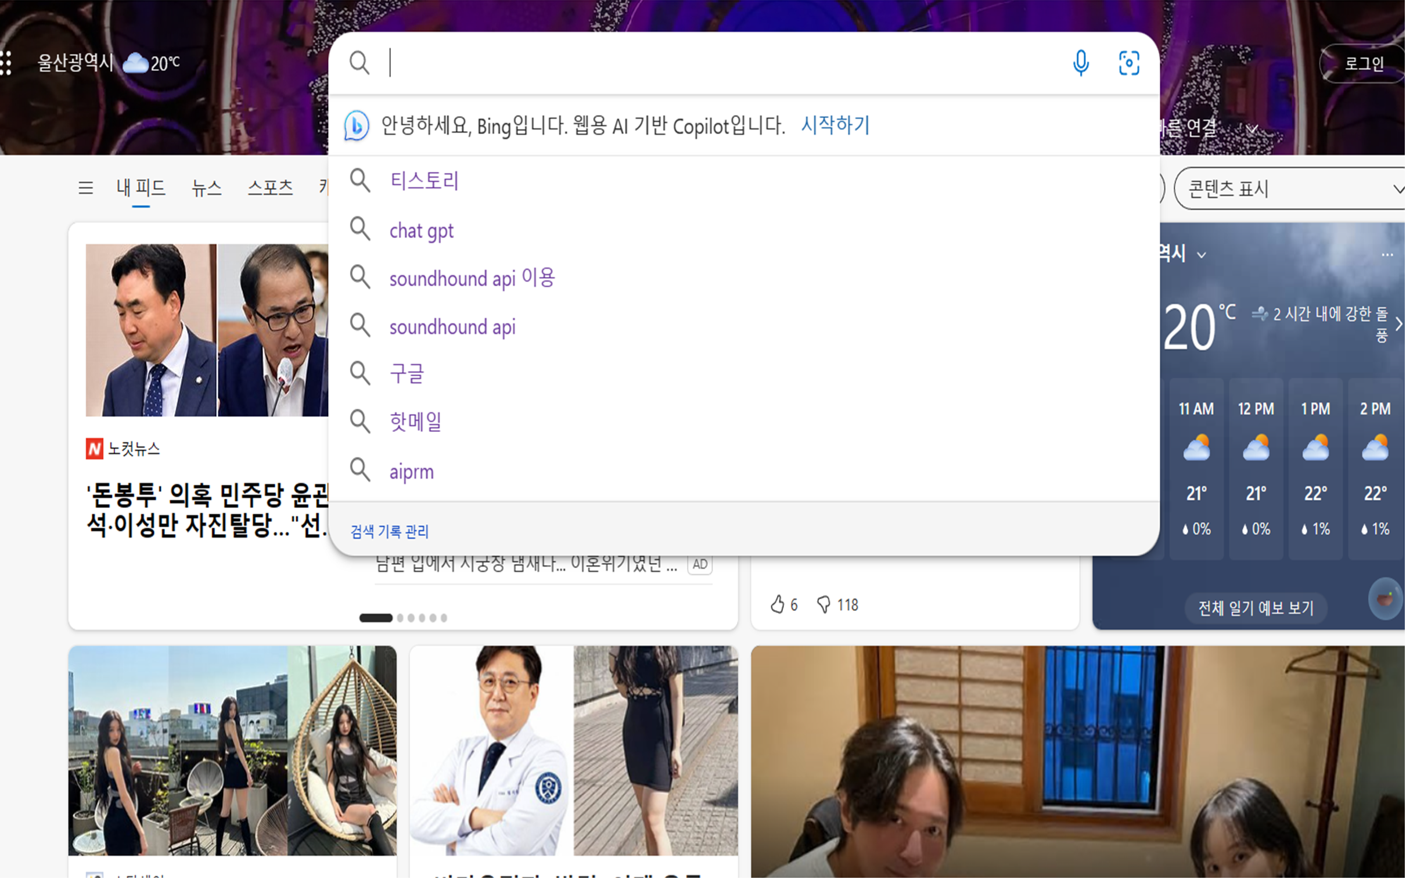Viewport: 1406px width, 879px height.
Task: Open the 콘텐츠 표시 dropdown
Action: [1290, 188]
